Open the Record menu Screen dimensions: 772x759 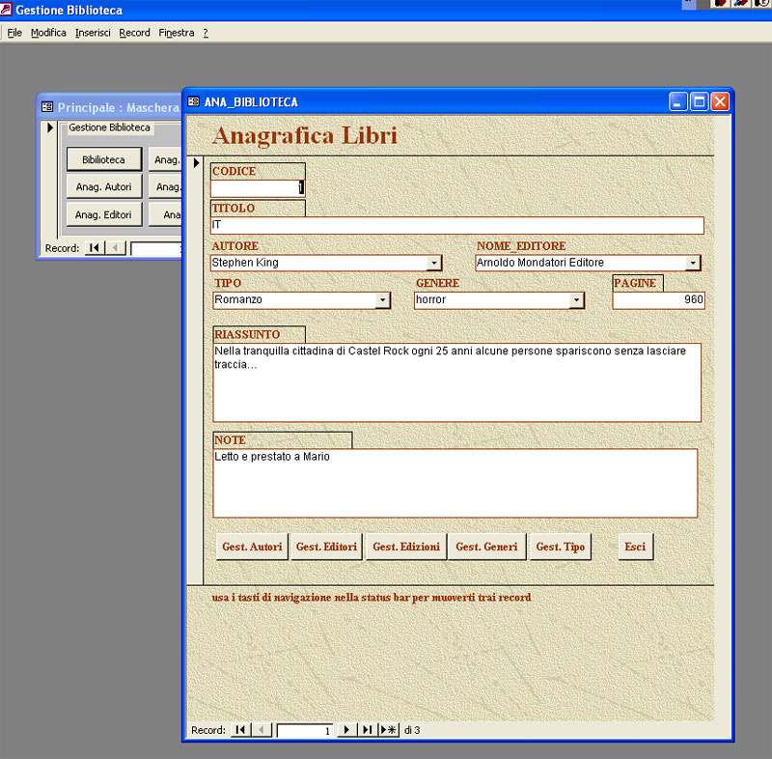134,33
